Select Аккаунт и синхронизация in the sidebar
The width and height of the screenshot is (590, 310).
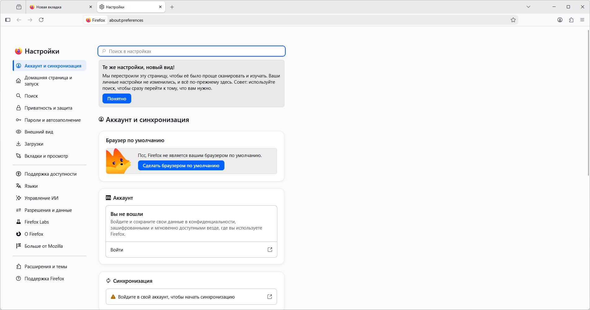pos(50,66)
